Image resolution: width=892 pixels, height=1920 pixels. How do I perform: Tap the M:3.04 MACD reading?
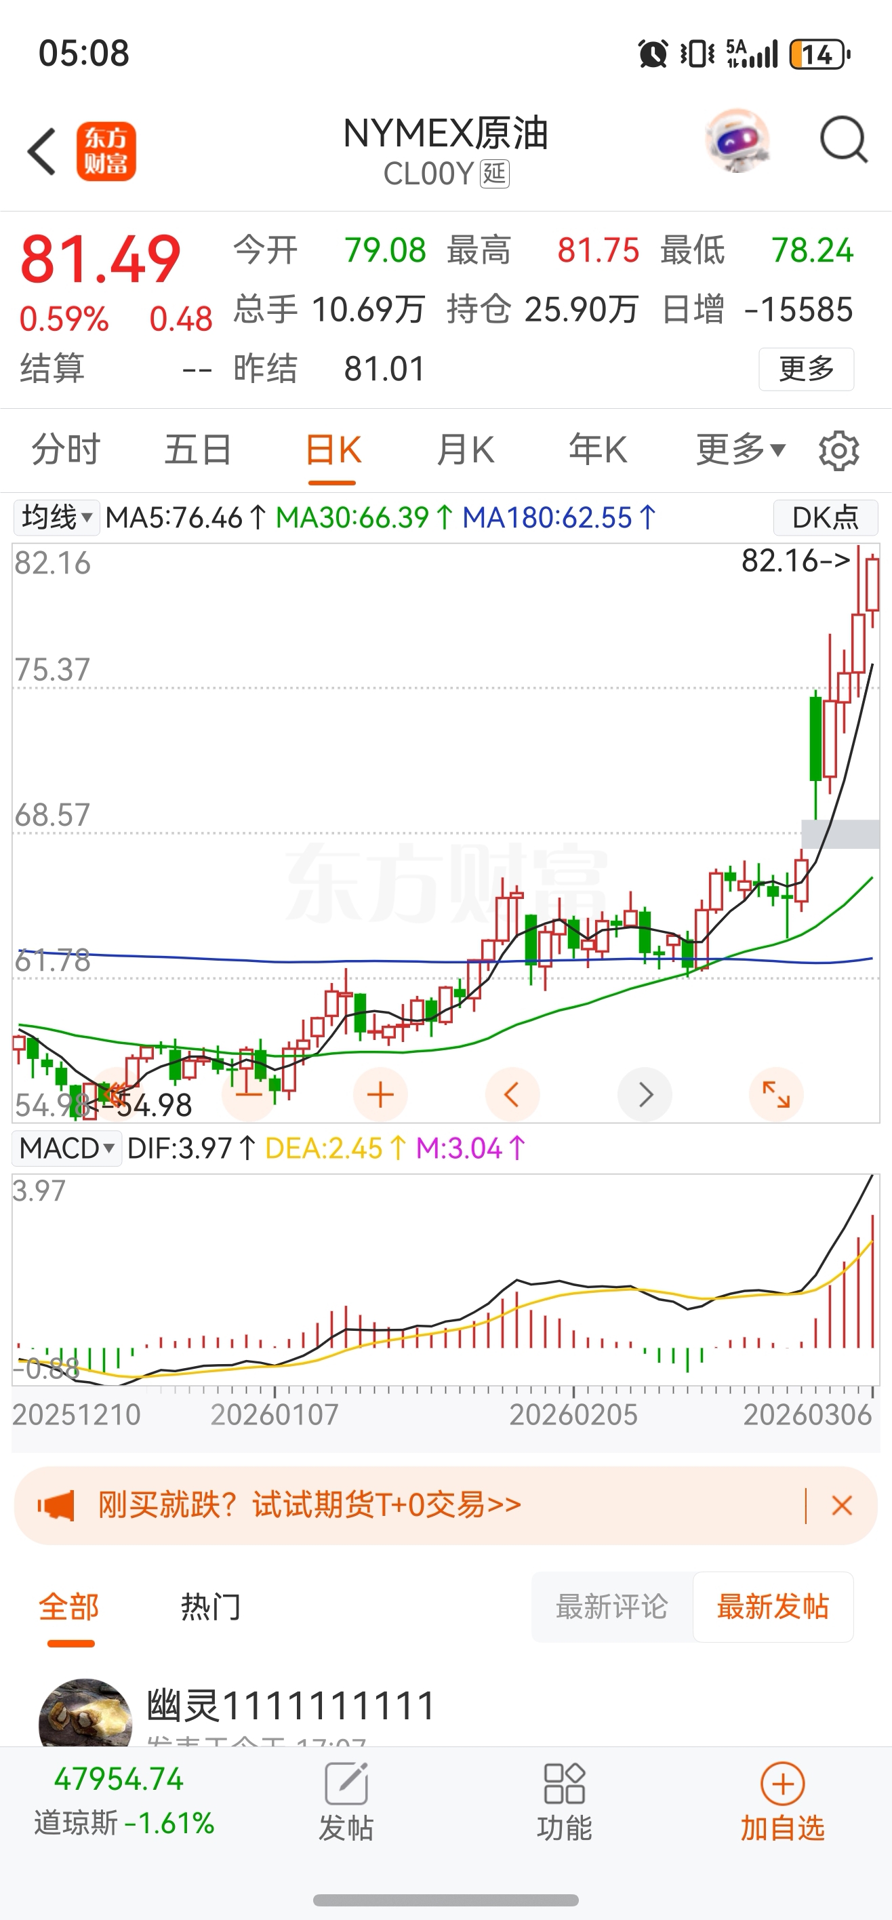click(x=471, y=1148)
